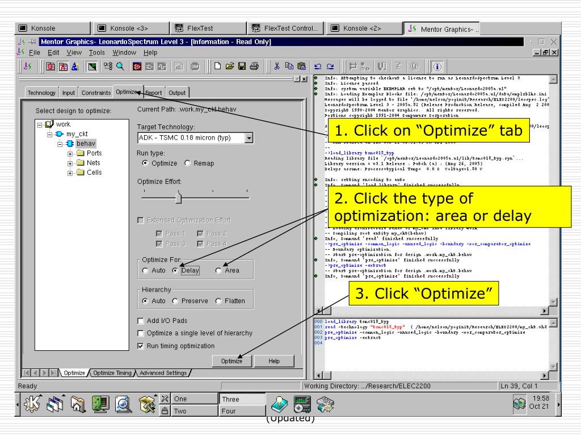Switch to the Constraints tab
The image size is (581, 436).
[x=96, y=93]
